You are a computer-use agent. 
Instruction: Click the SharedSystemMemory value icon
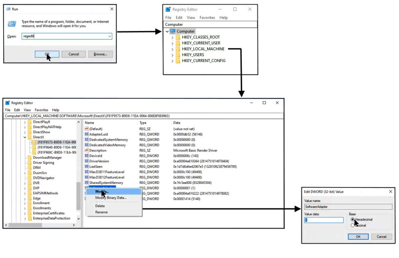87,182
